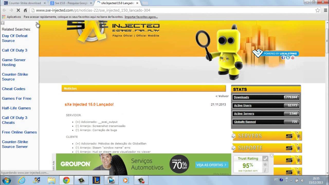Click the Trust Rating checkmark icon
Viewport: 329px width, 185px height.
pos(265,159)
